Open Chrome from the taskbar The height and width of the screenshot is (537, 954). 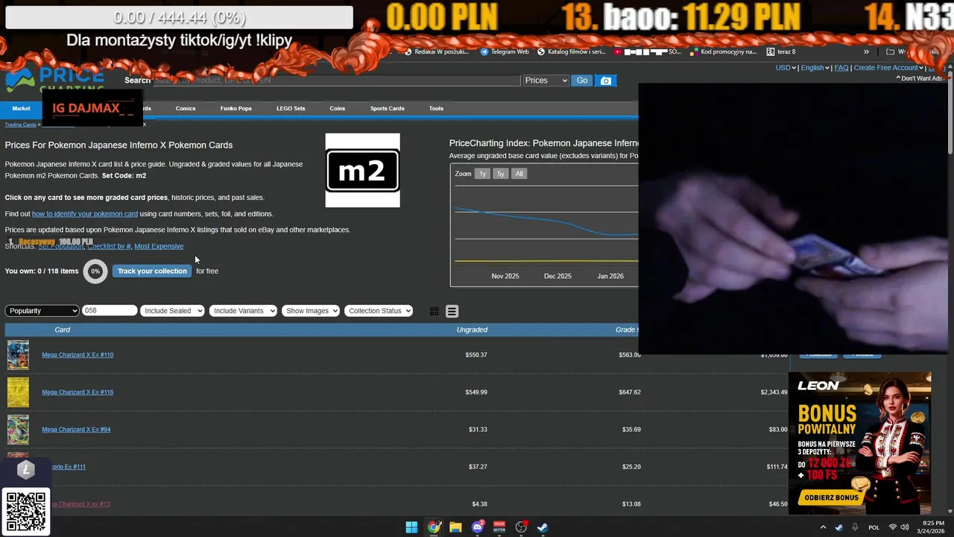point(434,527)
